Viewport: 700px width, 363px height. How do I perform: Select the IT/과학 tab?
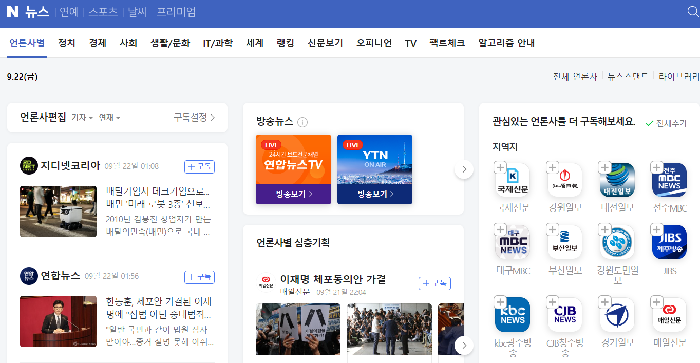(218, 43)
